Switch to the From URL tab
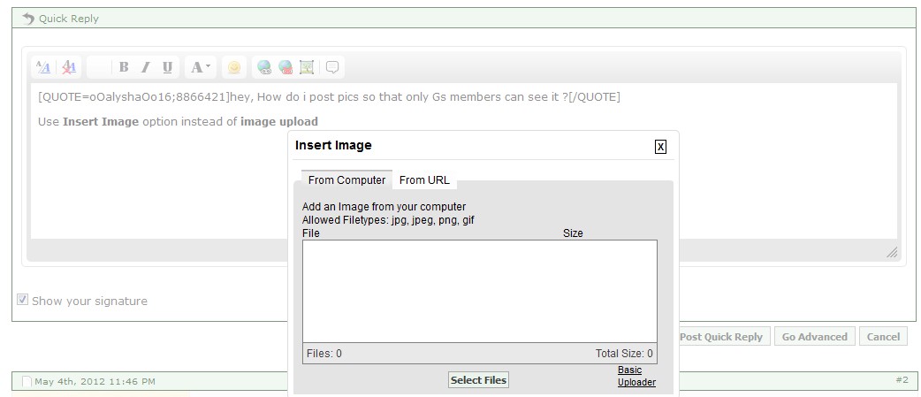The height and width of the screenshot is (397, 921). point(424,180)
